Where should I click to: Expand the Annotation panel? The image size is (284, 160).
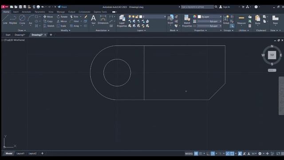103,31
